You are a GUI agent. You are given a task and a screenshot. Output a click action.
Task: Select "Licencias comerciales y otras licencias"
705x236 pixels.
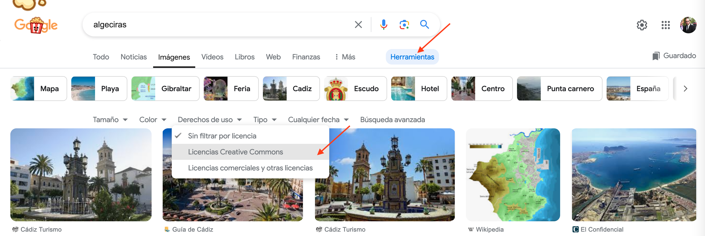250,168
